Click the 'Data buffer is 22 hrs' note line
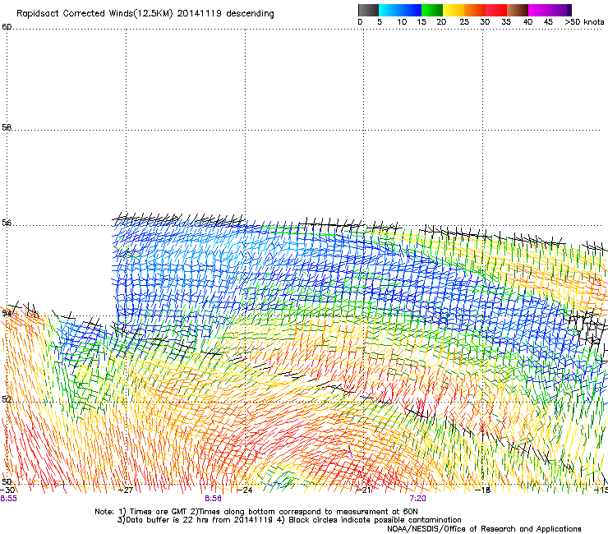The image size is (608, 534). [289, 520]
